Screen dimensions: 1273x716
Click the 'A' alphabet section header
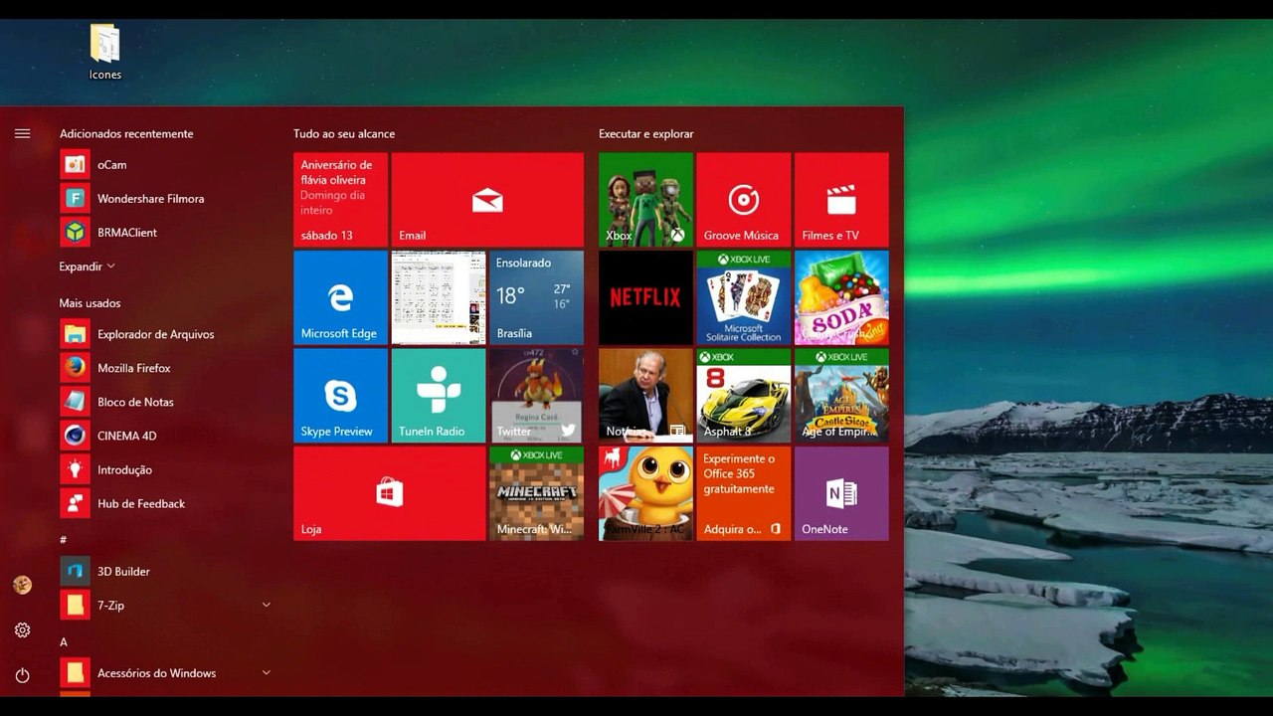(64, 642)
